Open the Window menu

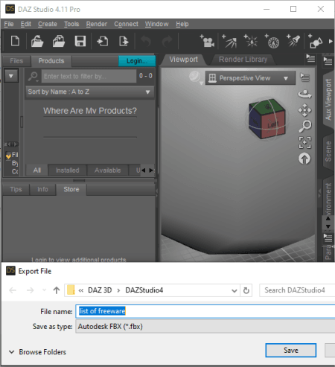(156, 24)
